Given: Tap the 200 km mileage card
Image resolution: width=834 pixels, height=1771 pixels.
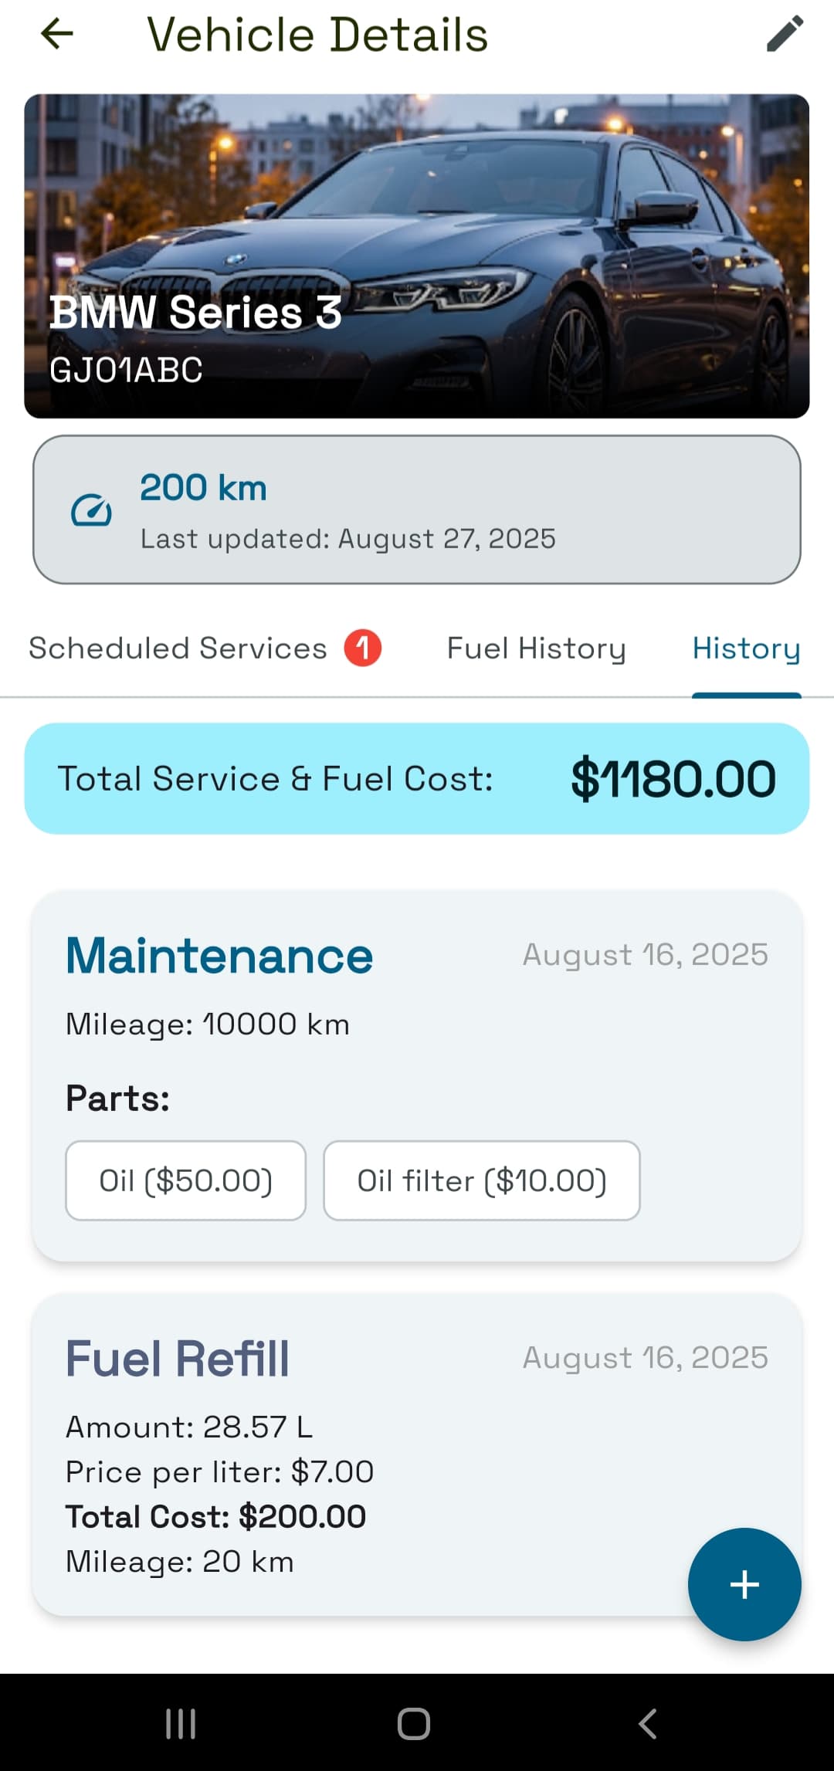Looking at the screenshot, I should (417, 510).
